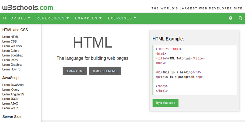Click the h1 'This is a heading' code line
Screen dimensions: 245x122
coord(178,72)
